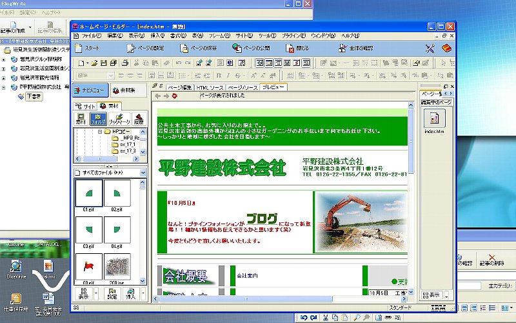Click 記事の削除 in background BlogWrite window
Viewport: 516px width, 323px height.
tap(491, 260)
